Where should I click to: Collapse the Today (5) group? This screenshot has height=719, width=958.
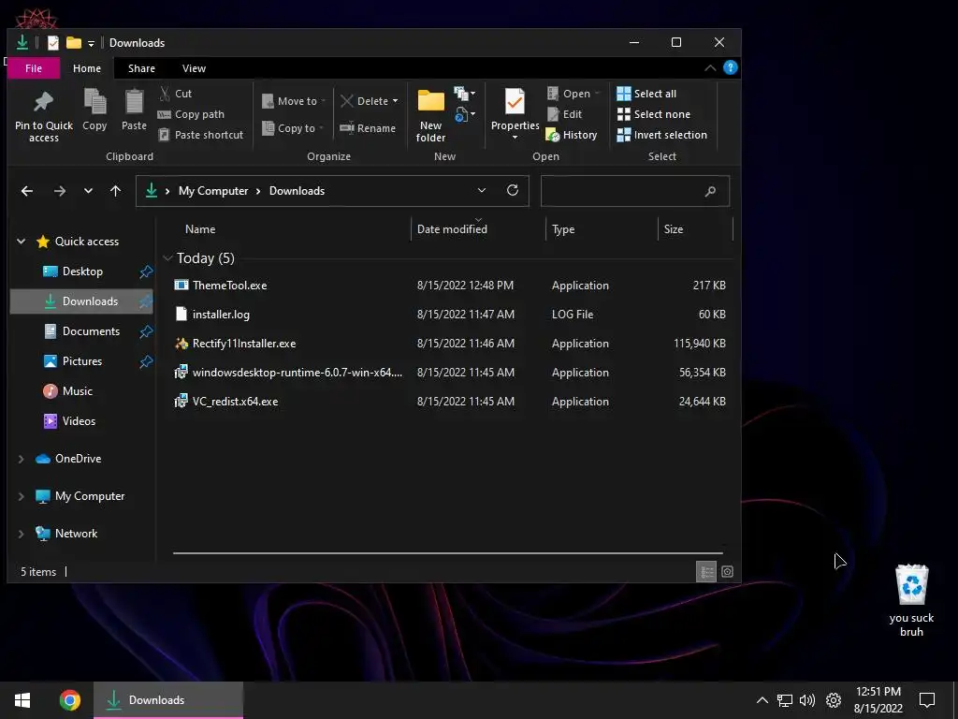[x=168, y=258]
